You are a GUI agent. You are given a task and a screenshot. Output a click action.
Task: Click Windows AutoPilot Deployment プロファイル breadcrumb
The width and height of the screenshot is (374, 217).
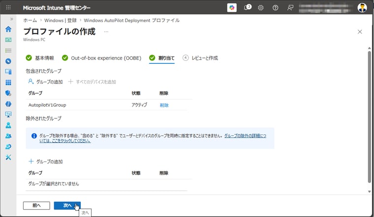132,21
